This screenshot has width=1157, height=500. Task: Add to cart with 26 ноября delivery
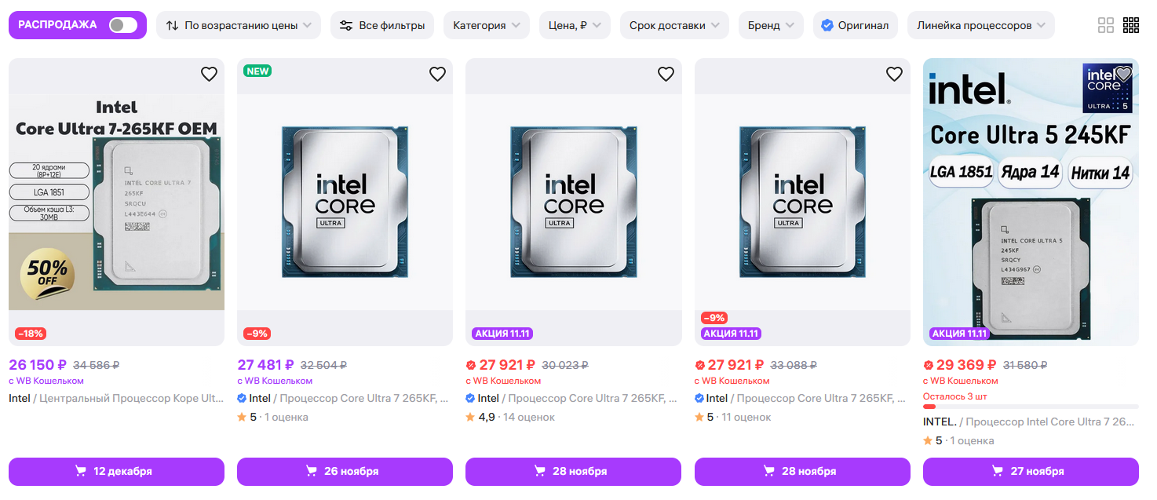[345, 472]
